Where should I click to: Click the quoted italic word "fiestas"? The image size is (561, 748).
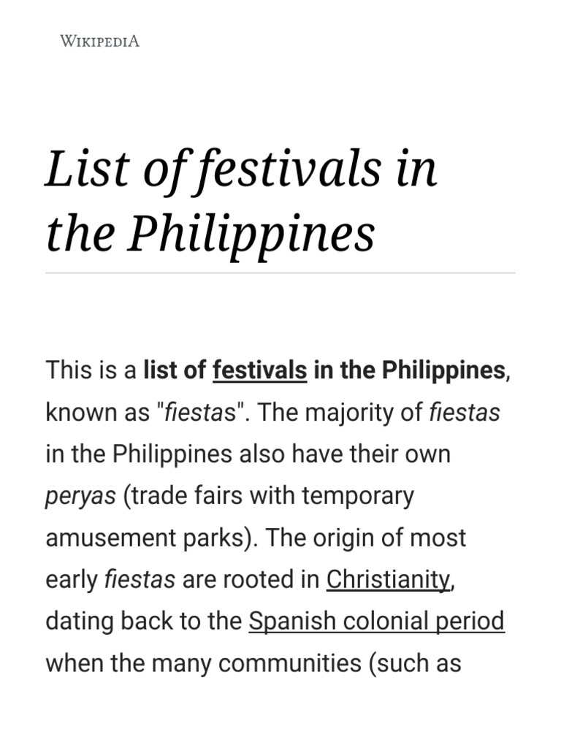pos(196,413)
